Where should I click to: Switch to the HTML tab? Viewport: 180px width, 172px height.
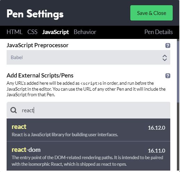point(15,32)
